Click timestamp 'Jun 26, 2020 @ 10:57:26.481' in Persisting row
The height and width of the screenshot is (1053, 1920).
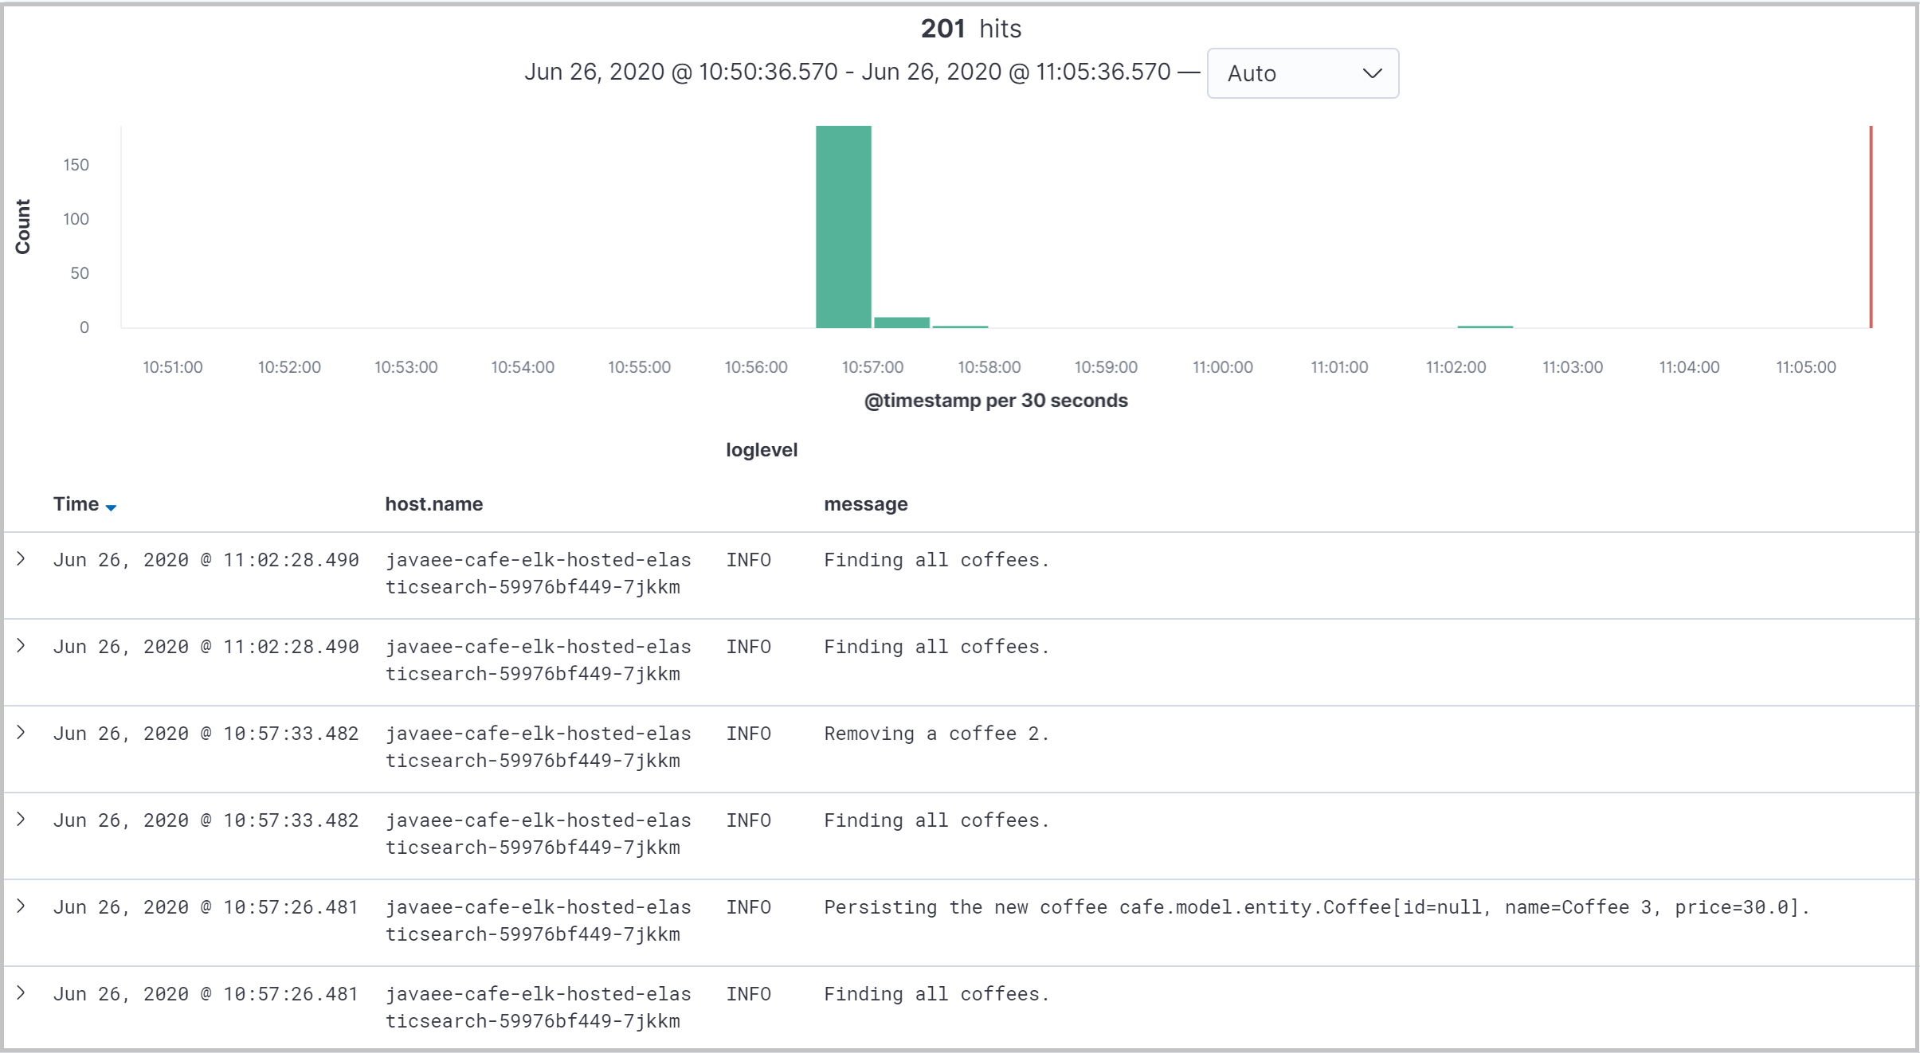coord(206,907)
